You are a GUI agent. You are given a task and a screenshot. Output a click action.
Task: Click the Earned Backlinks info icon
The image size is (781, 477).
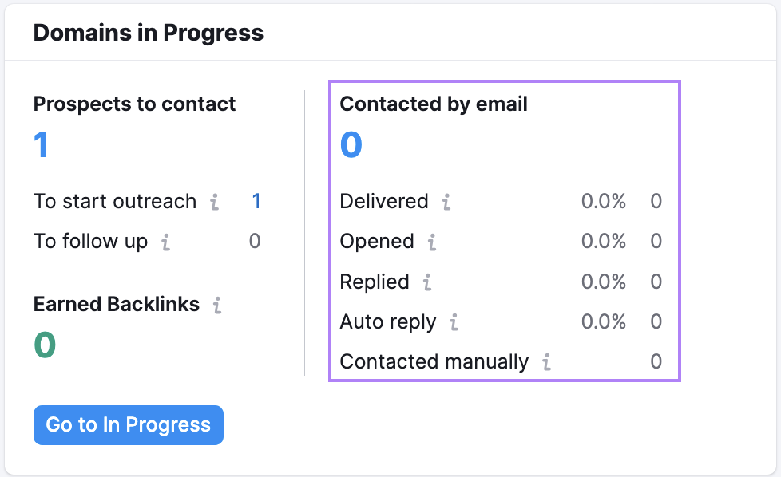point(216,305)
